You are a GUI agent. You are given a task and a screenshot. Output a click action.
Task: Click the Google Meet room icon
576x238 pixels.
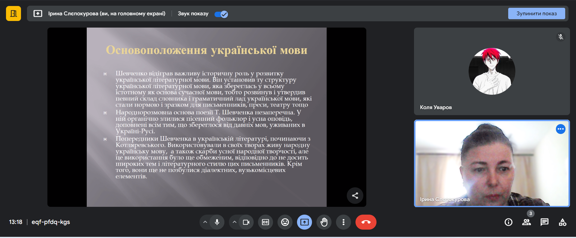(x=13, y=13)
